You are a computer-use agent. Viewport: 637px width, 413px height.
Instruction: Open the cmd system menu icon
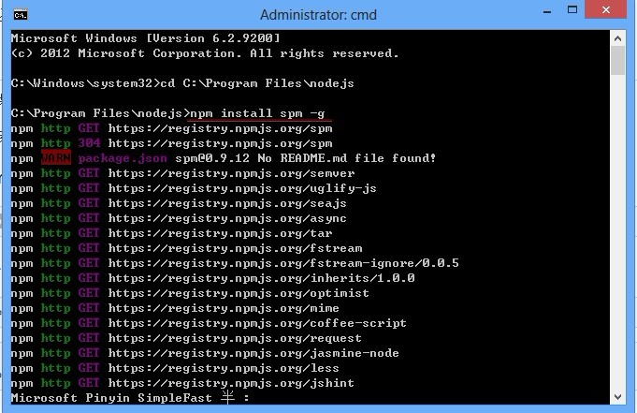click(x=21, y=15)
